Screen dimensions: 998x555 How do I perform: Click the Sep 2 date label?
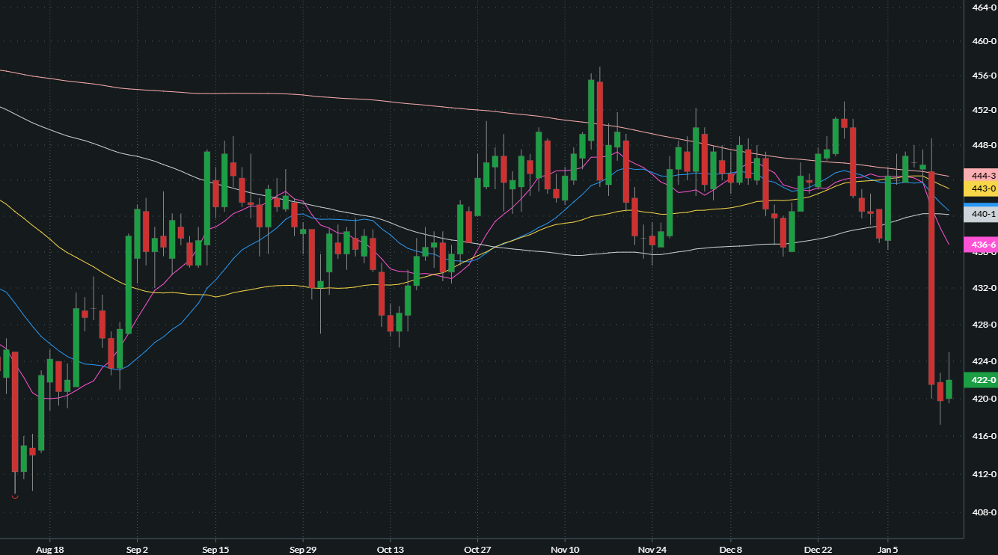[138, 549]
